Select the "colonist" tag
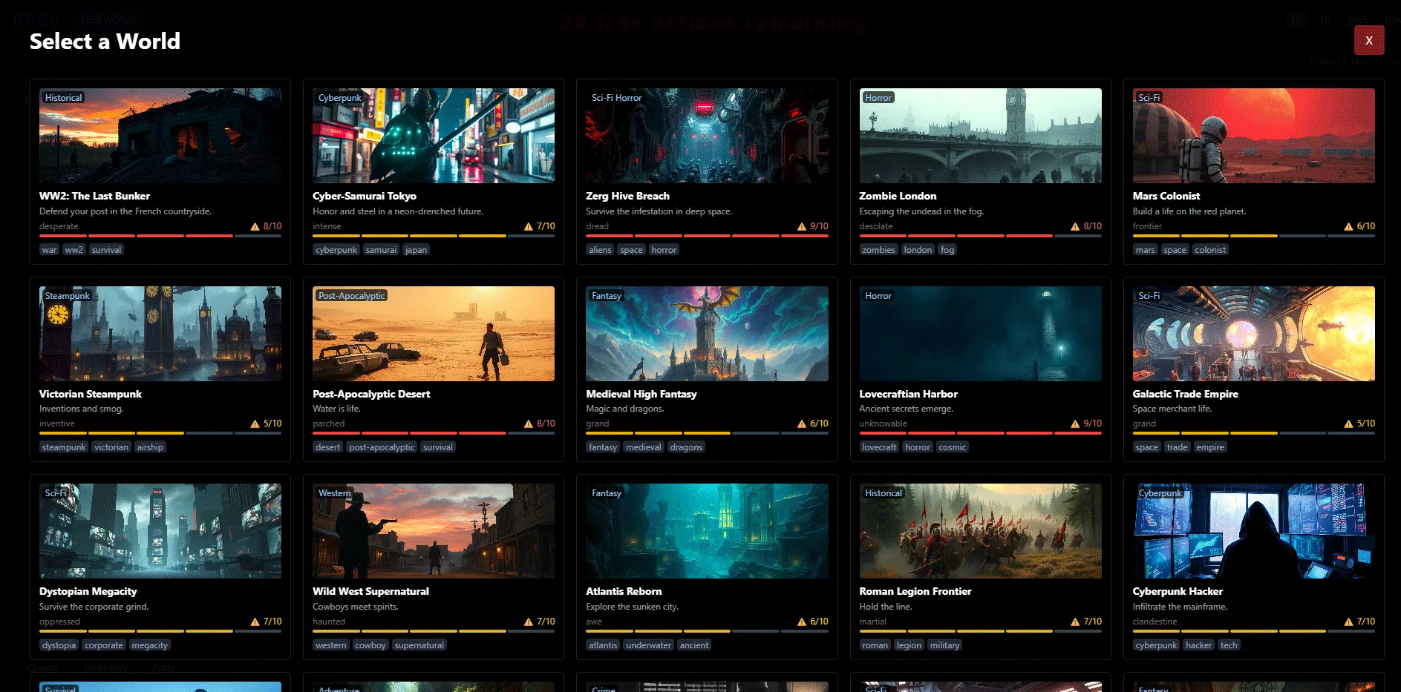This screenshot has height=692, width=1401. (x=1210, y=250)
